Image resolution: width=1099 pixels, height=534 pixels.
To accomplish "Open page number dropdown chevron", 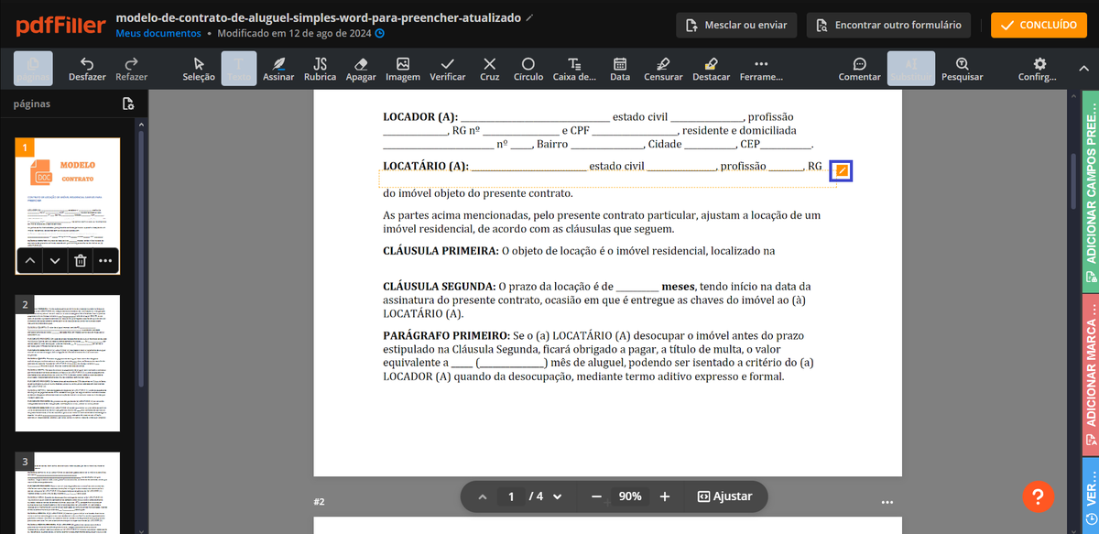I will [x=557, y=496].
